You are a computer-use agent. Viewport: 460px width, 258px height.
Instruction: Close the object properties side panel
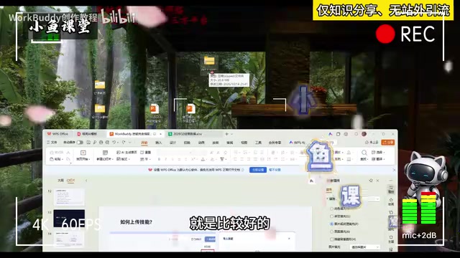377,181
